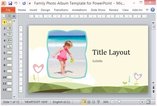The height and width of the screenshot is (106, 157).
Task: Select the Transitions tab
Action: pyautogui.click(x=61, y=10)
